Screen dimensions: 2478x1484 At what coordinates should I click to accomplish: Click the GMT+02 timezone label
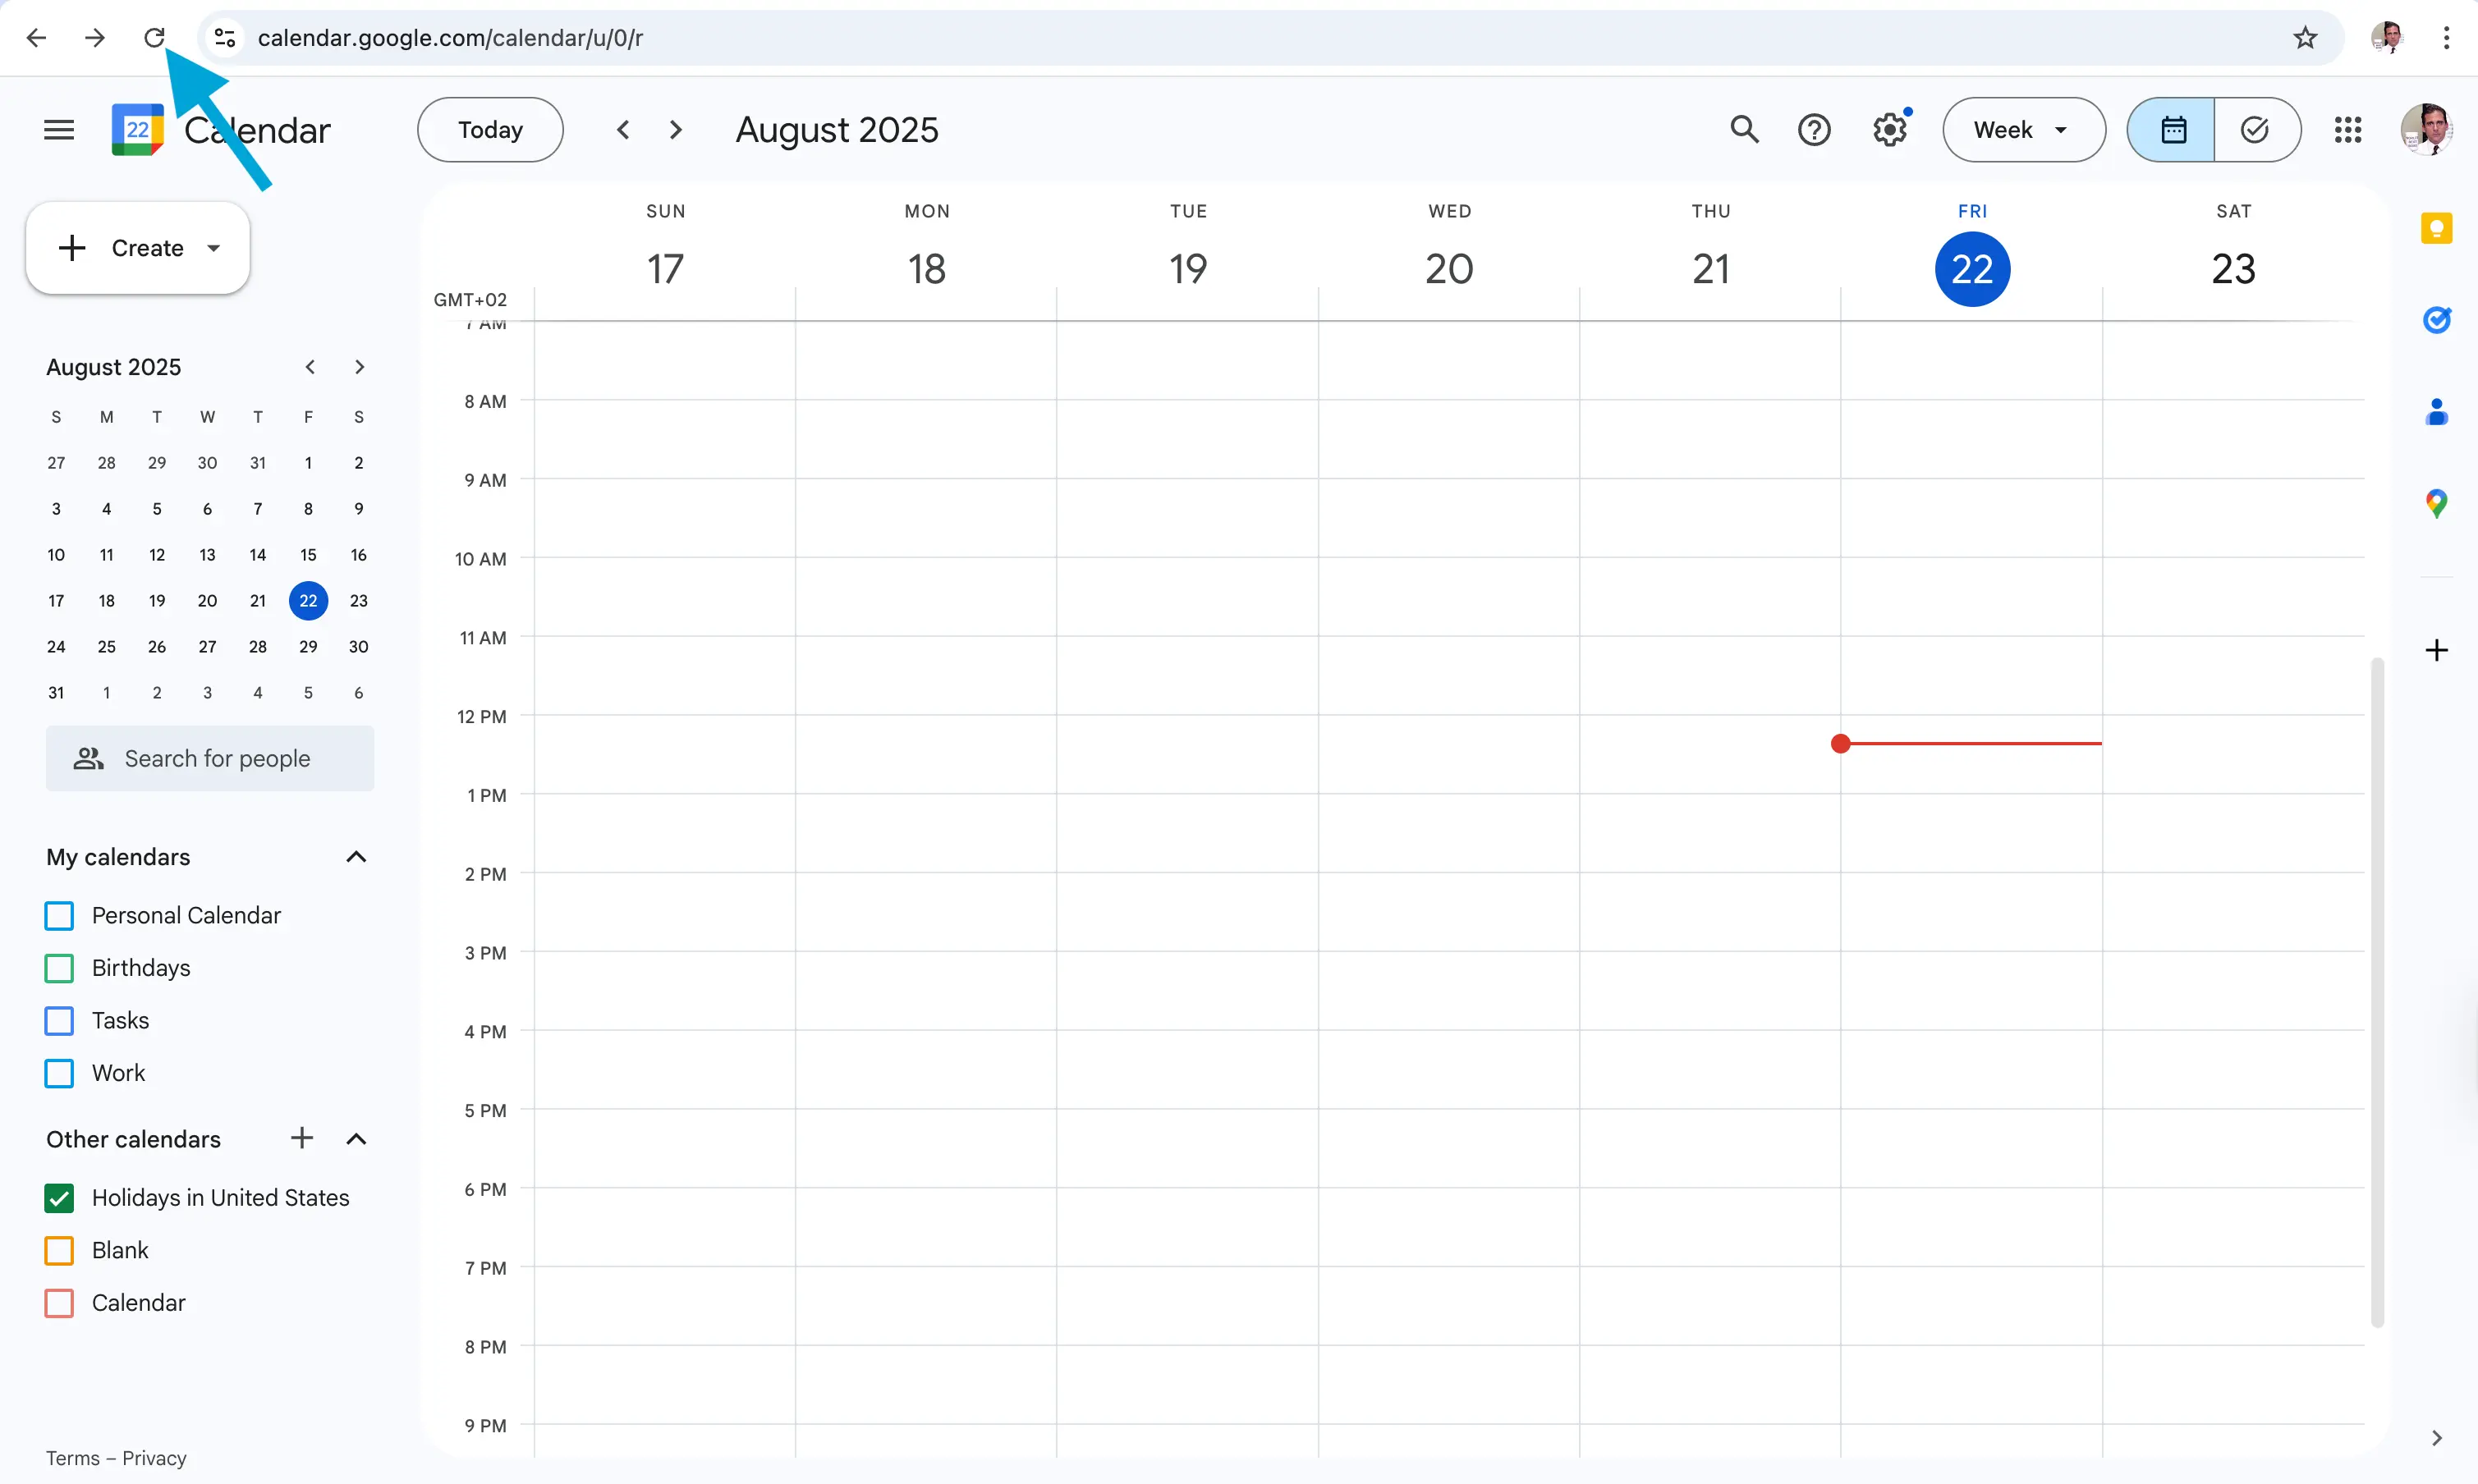(470, 300)
